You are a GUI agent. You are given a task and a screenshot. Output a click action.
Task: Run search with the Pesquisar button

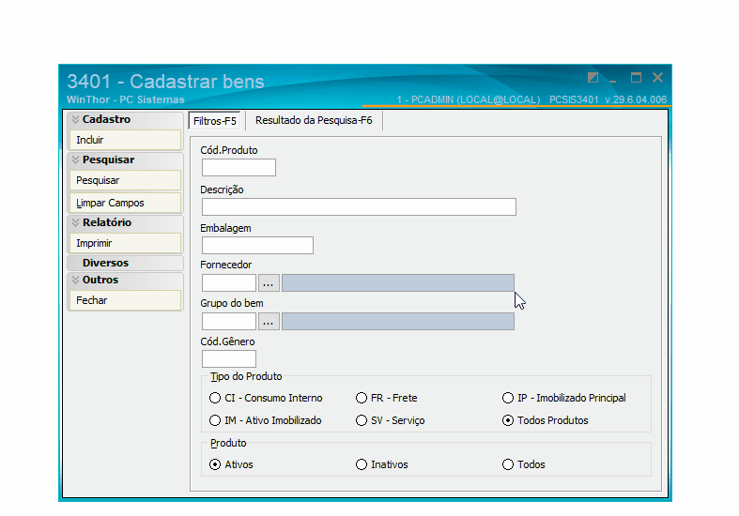[x=126, y=180]
